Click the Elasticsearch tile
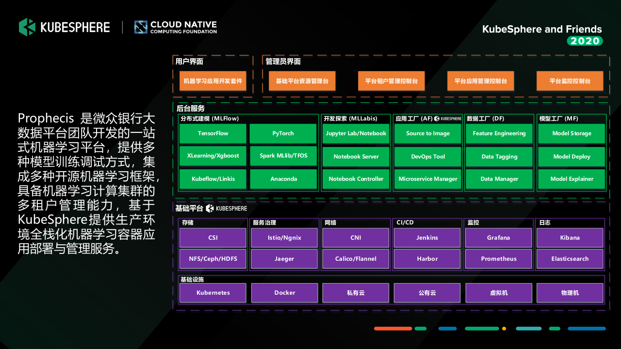The width and height of the screenshot is (621, 349). point(570,259)
